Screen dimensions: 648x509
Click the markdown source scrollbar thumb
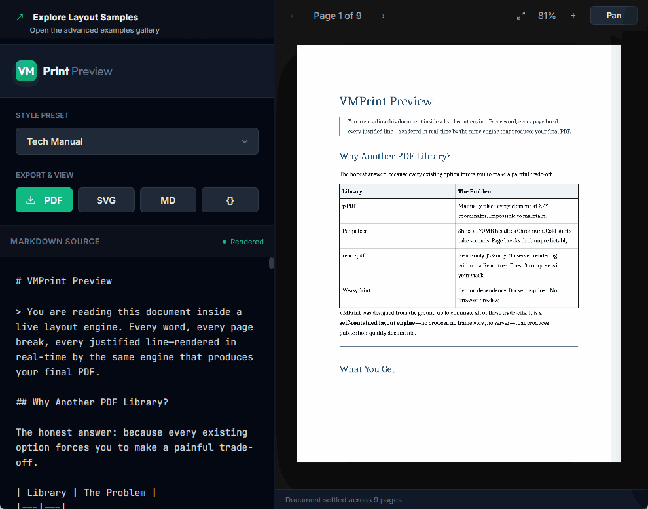(272, 263)
